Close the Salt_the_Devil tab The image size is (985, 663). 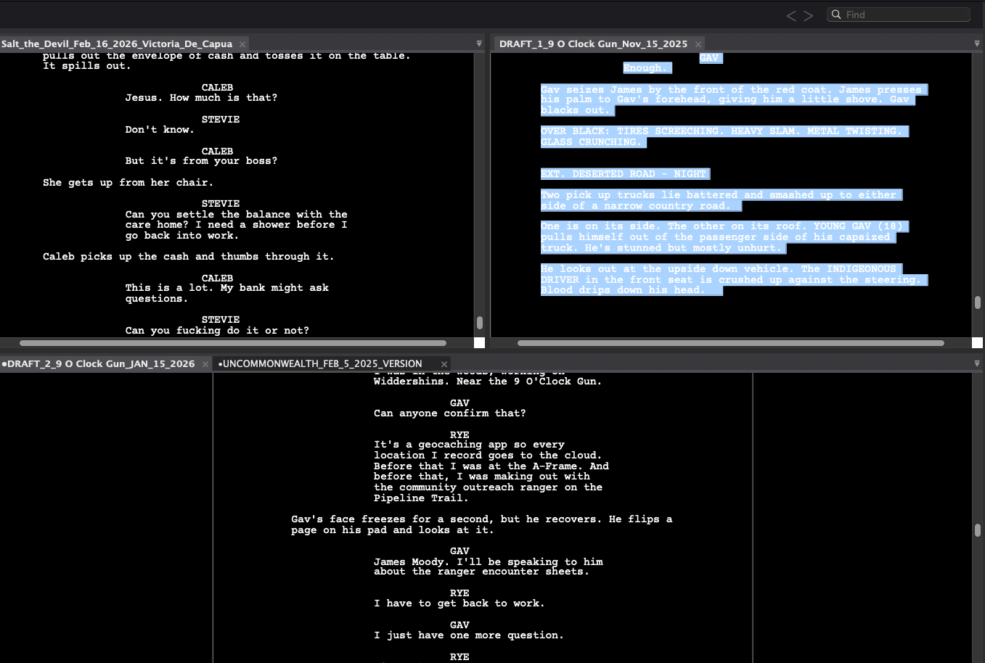coord(242,44)
